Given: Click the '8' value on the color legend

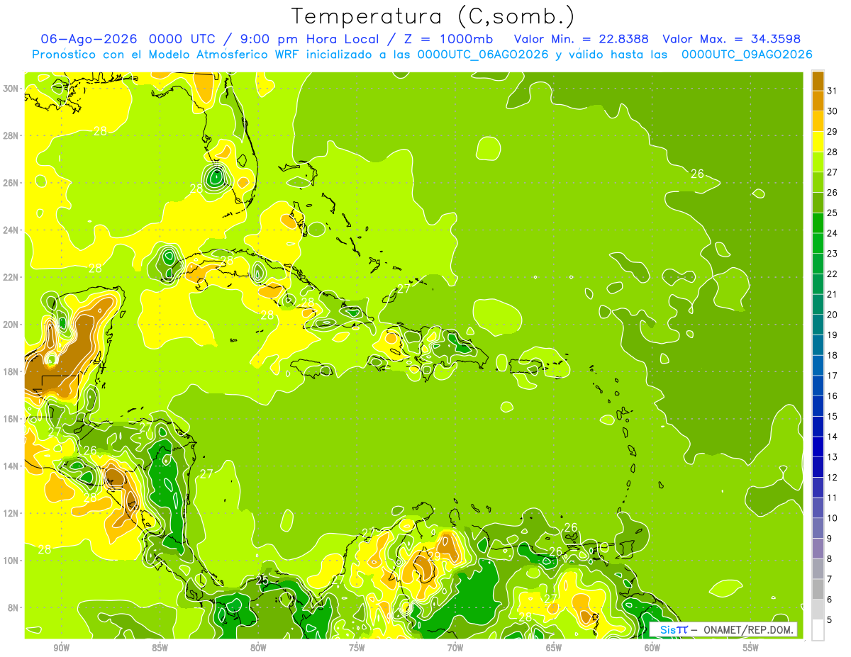Looking at the screenshot, I should pyautogui.click(x=830, y=558).
